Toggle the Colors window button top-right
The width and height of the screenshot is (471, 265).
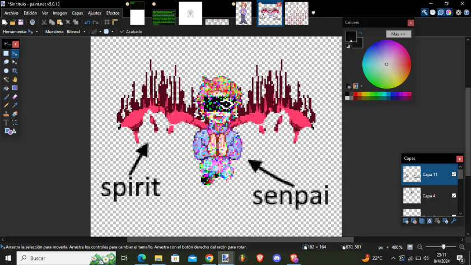(449, 12)
